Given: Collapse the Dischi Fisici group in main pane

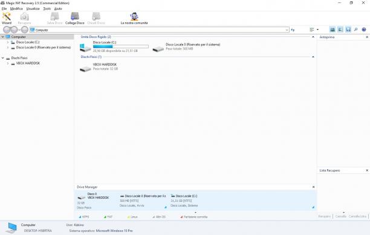Looking at the screenshot, I should (313, 57).
